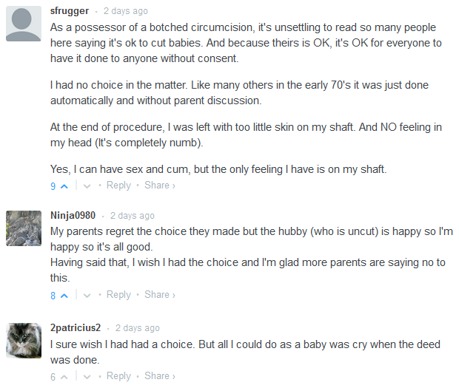Reply to 2patricius2's comment
Viewport: 459px width, 388px height.
tap(118, 376)
